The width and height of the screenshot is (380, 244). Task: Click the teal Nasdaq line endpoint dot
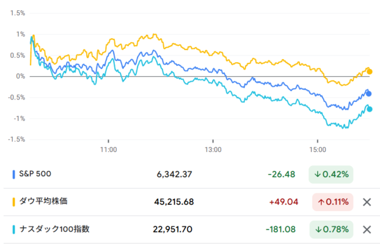tap(370, 109)
